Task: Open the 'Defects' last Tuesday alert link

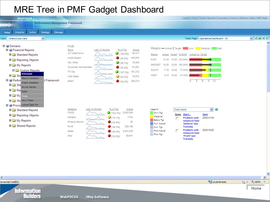Action: pyautogui.click(x=191, y=122)
